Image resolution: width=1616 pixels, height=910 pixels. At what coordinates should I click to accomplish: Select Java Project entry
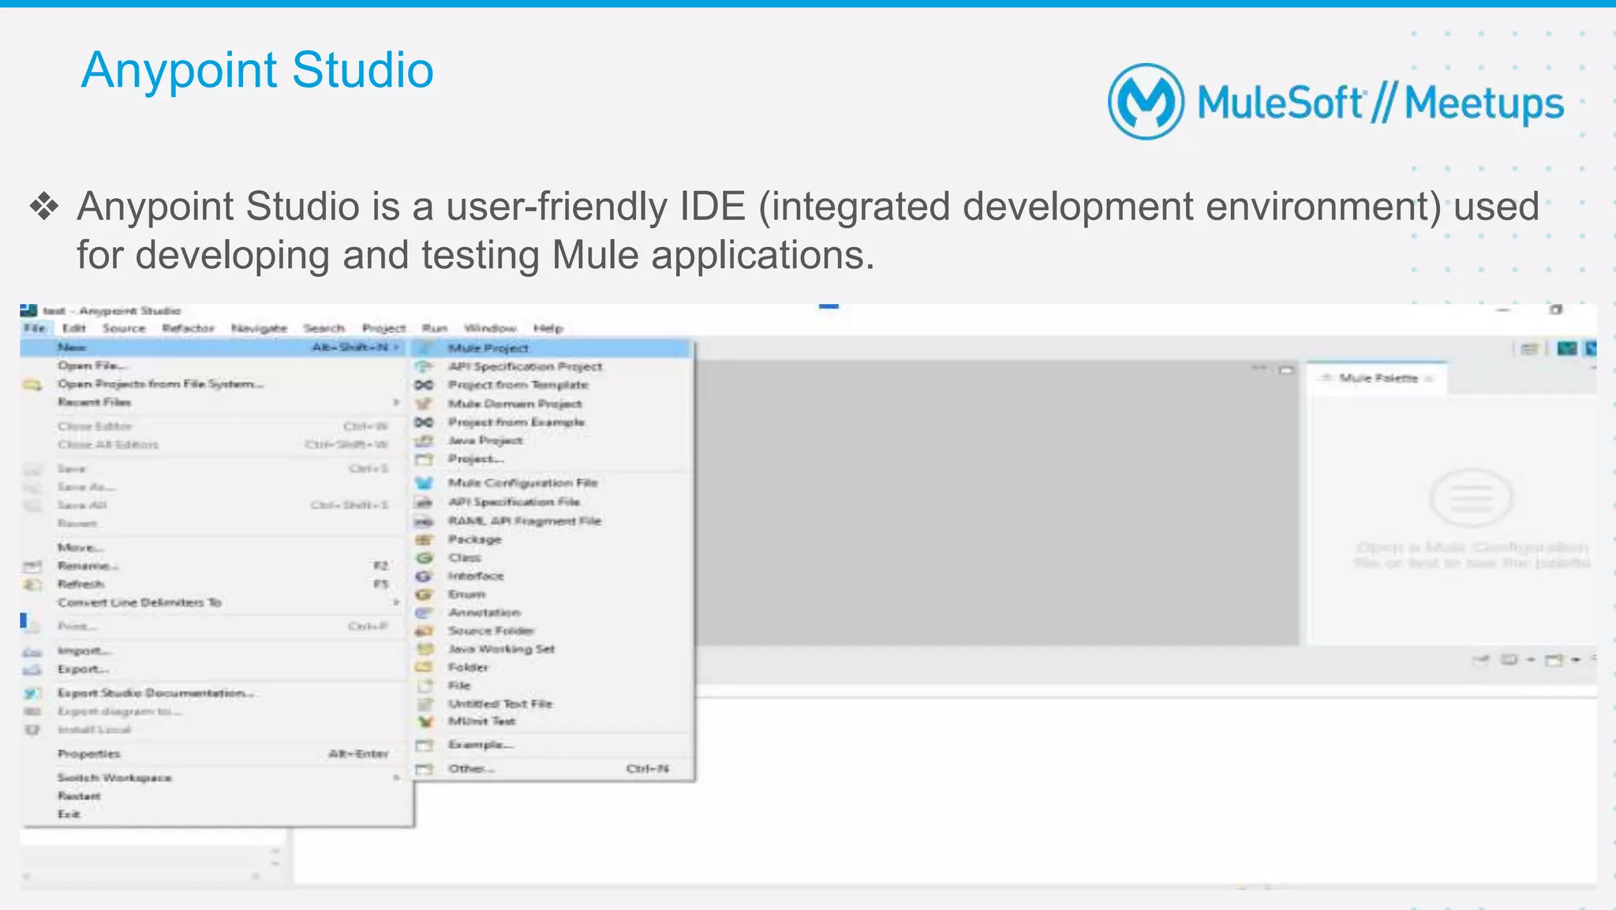coord(551,440)
